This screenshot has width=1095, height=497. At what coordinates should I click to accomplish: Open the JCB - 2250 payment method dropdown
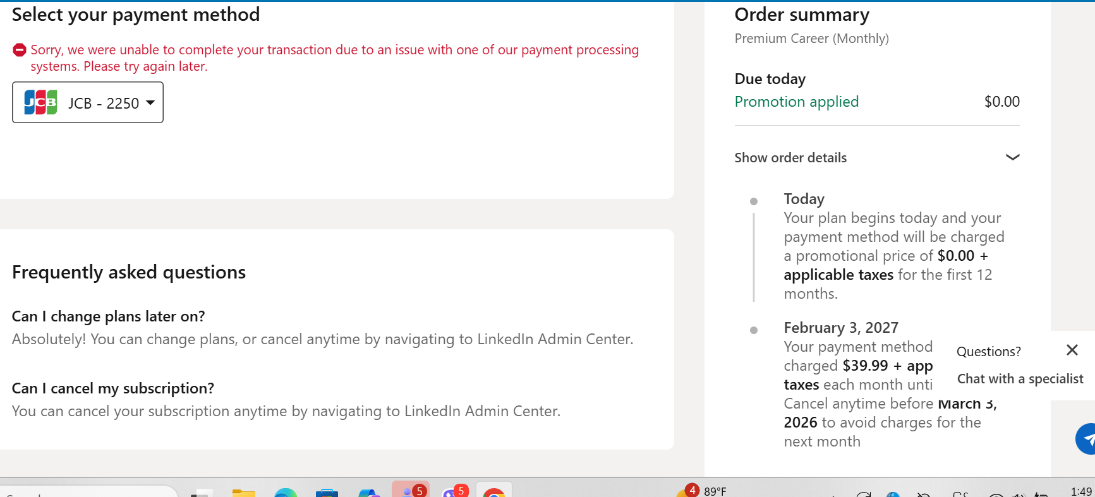click(x=88, y=102)
